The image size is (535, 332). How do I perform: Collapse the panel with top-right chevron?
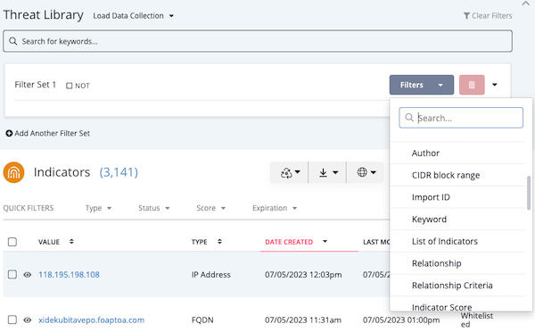(x=525, y=4)
